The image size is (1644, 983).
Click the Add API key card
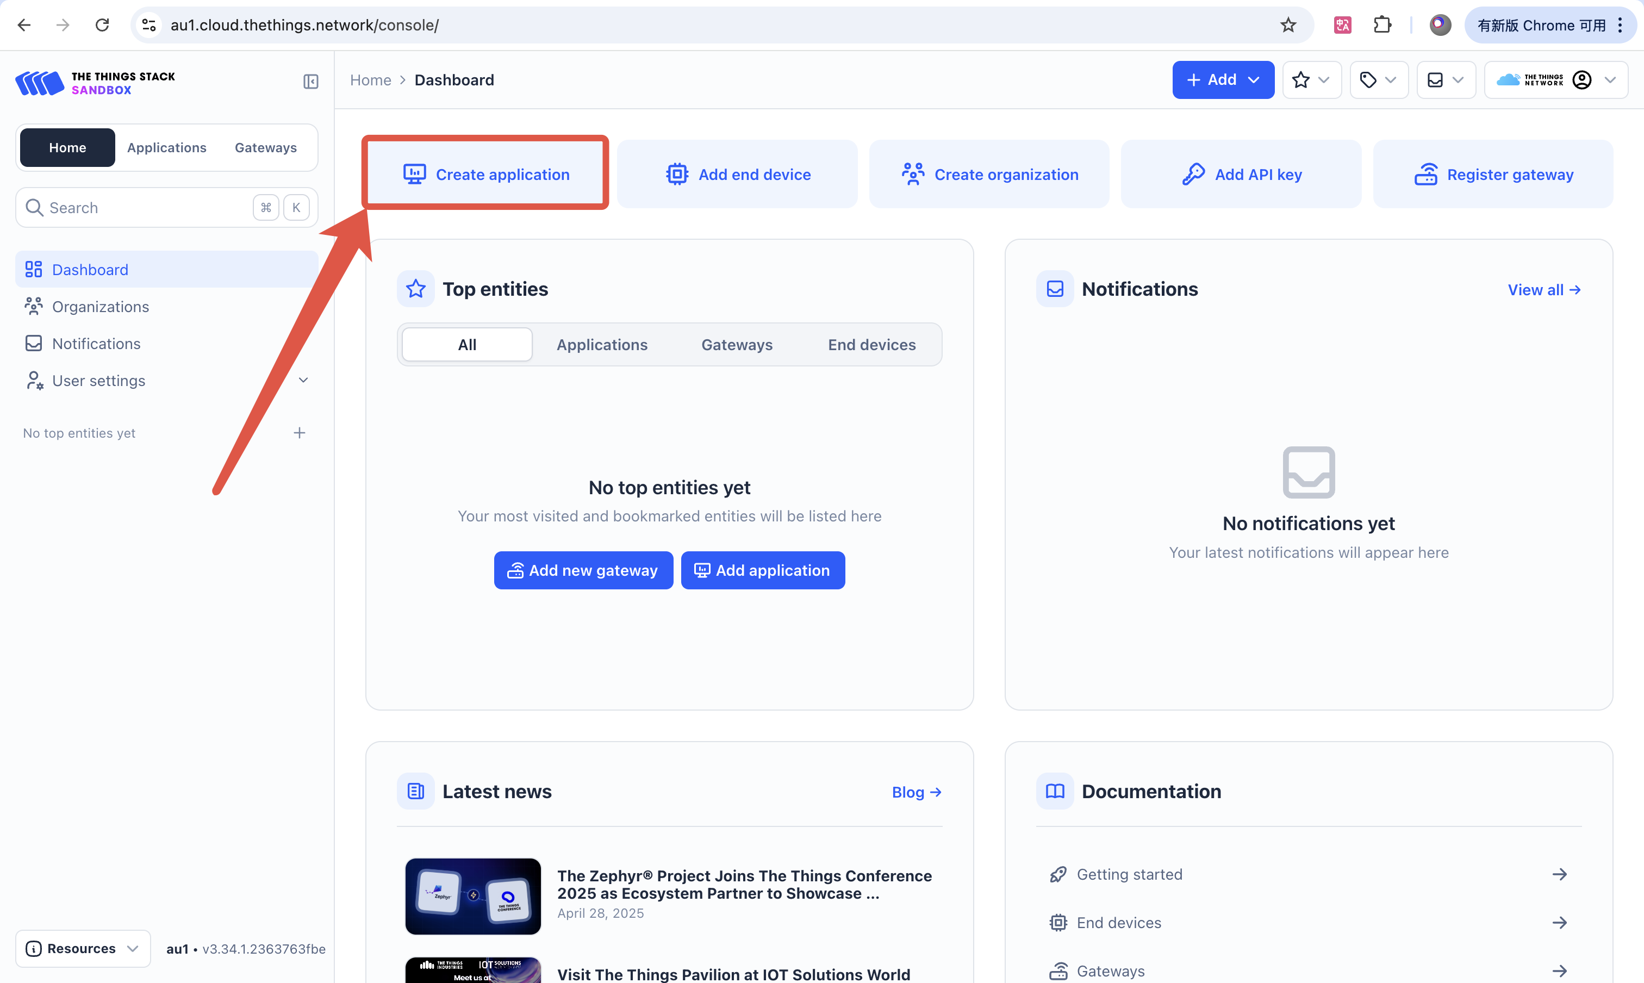click(x=1241, y=174)
